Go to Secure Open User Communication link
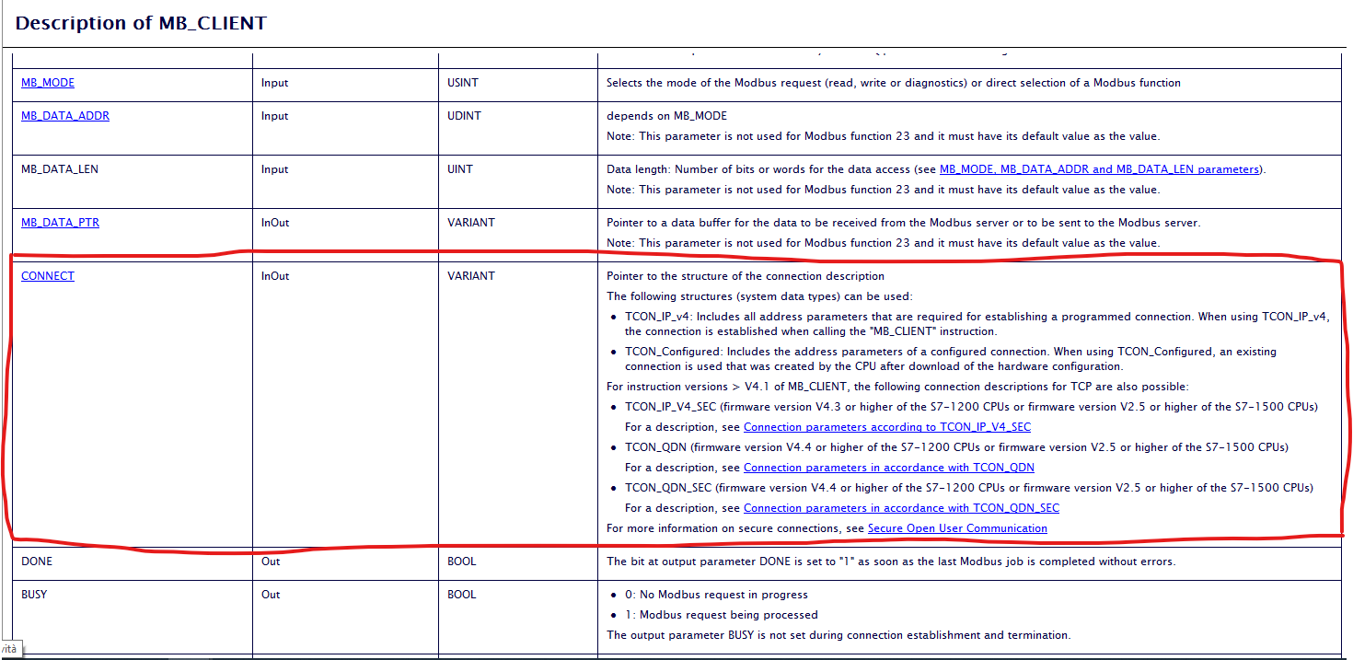Viewport: 1353px width, 660px height. [957, 528]
